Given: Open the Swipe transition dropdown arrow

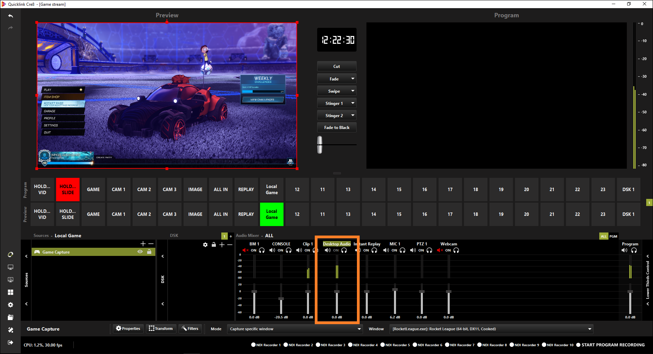Looking at the screenshot, I should (x=353, y=91).
